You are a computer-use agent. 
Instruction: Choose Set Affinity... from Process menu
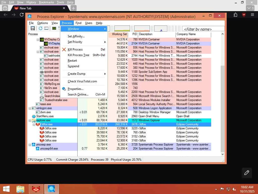click(x=84, y=36)
